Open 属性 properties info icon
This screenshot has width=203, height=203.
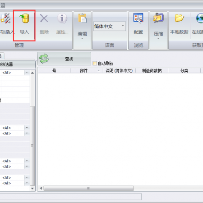point(62,18)
